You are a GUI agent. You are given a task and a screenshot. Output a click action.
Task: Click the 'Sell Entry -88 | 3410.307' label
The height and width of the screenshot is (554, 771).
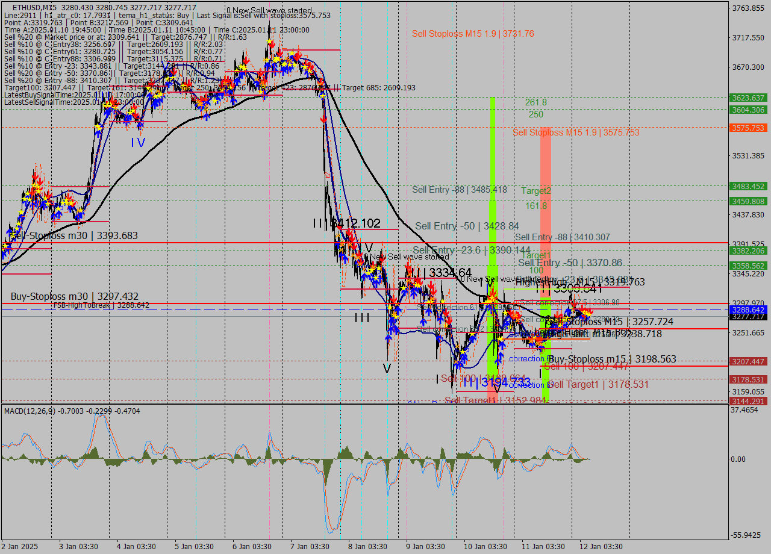point(563,237)
